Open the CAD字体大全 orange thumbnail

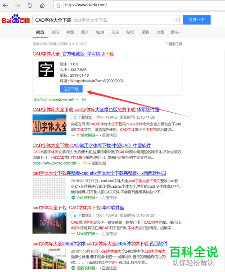[x=49, y=125]
